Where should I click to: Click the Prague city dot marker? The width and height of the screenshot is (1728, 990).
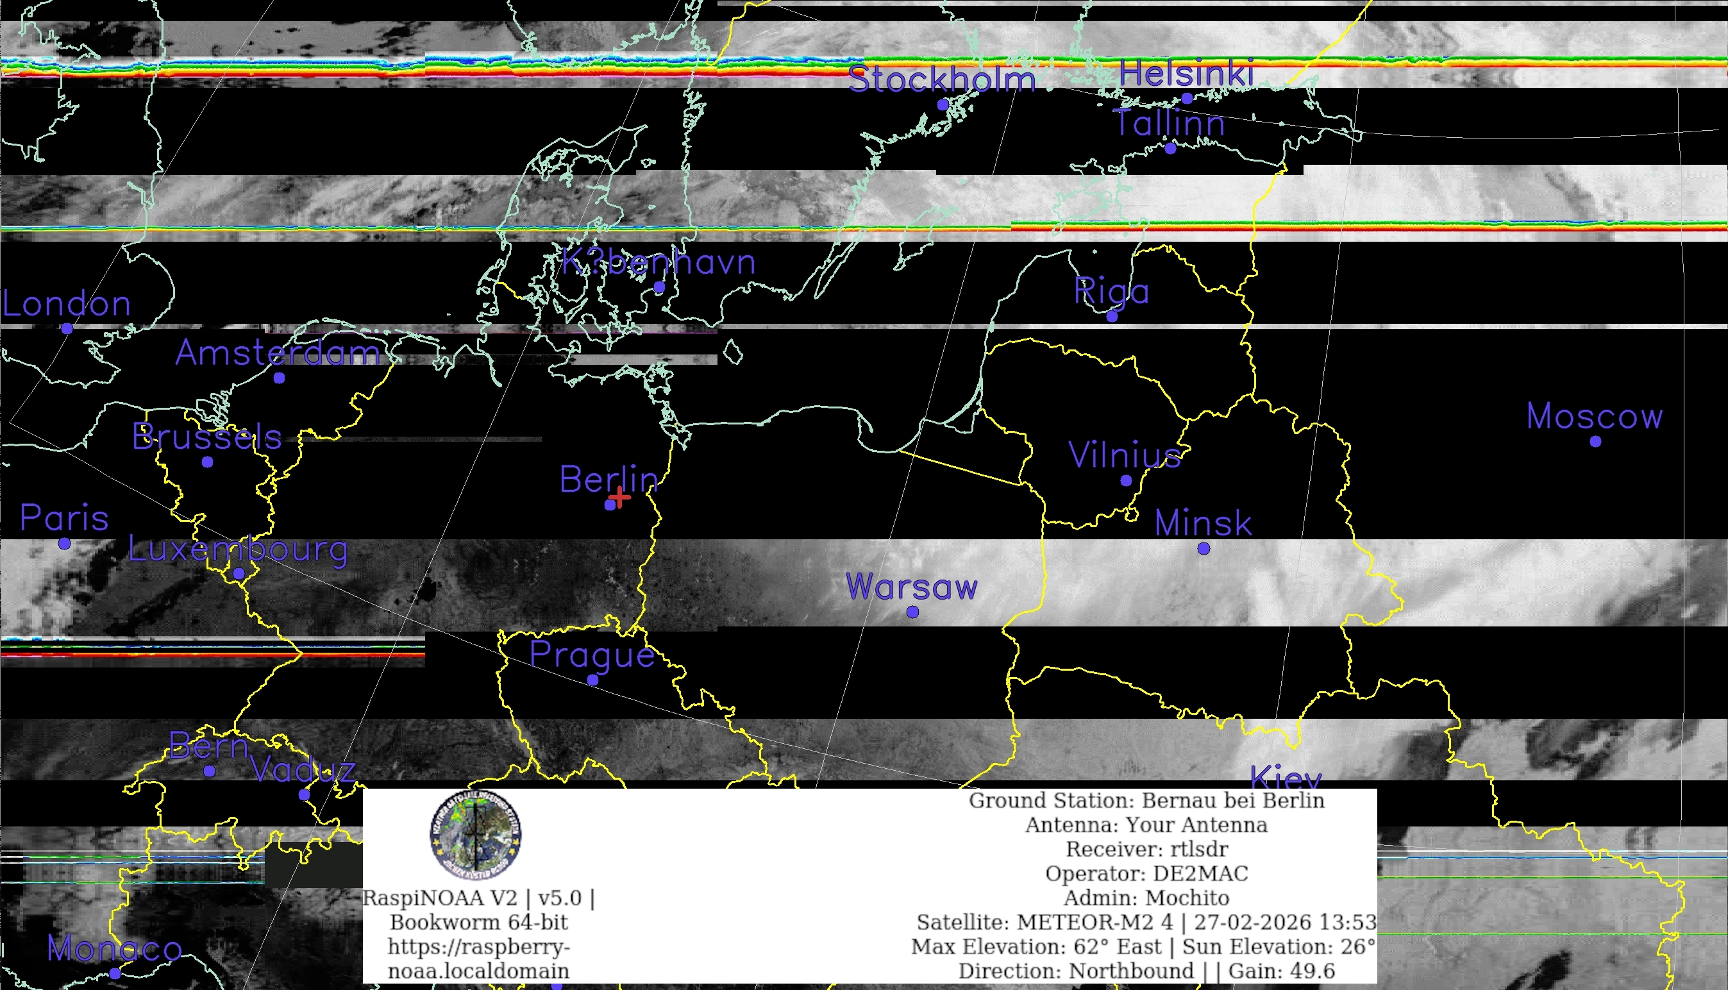(x=592, y=680)
